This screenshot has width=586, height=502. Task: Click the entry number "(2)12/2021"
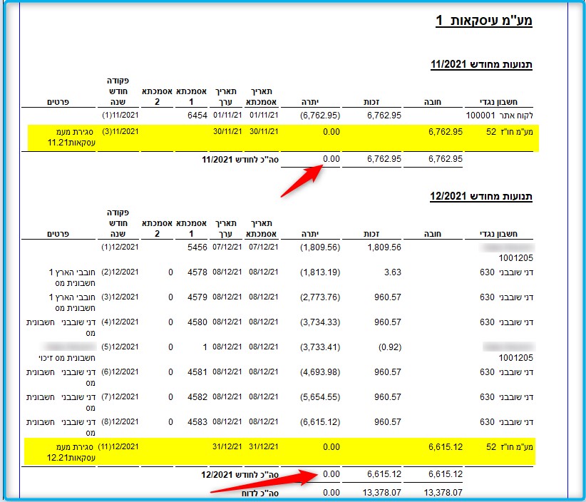coord(120,272)
